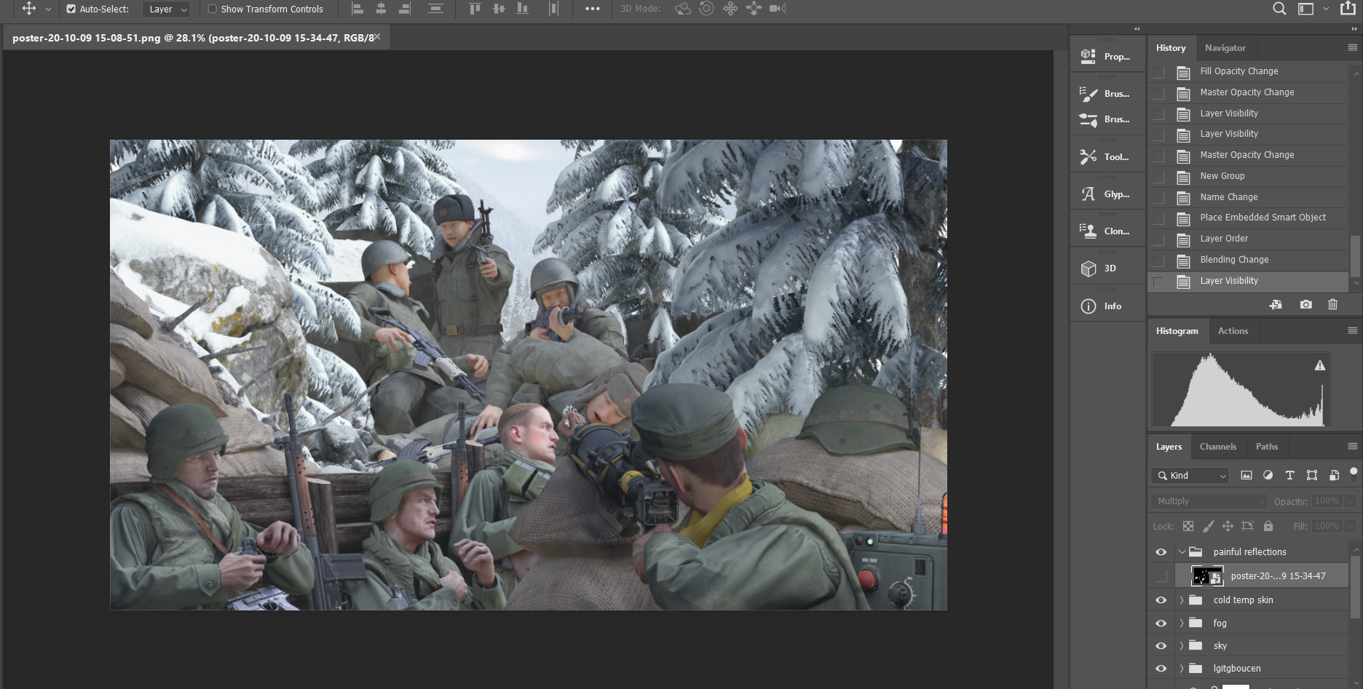Click the align vertical centers icon
This screenshot has width=1363, height=689.
click(x=499, y=9)
